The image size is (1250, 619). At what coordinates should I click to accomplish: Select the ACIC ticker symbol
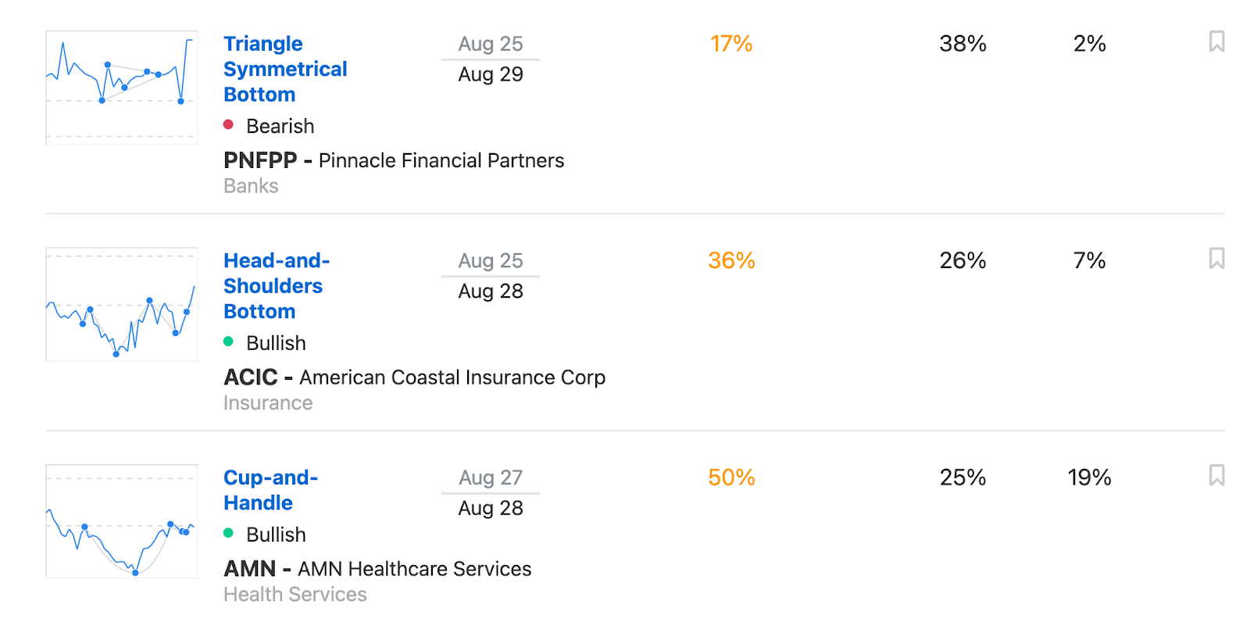pos(251,377)
